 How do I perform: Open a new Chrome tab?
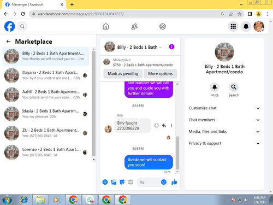pyautogui.click(x=72, y=4)
